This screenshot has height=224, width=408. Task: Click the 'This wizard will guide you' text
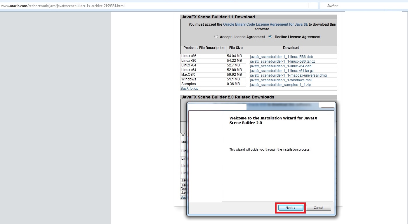[270, 149]
